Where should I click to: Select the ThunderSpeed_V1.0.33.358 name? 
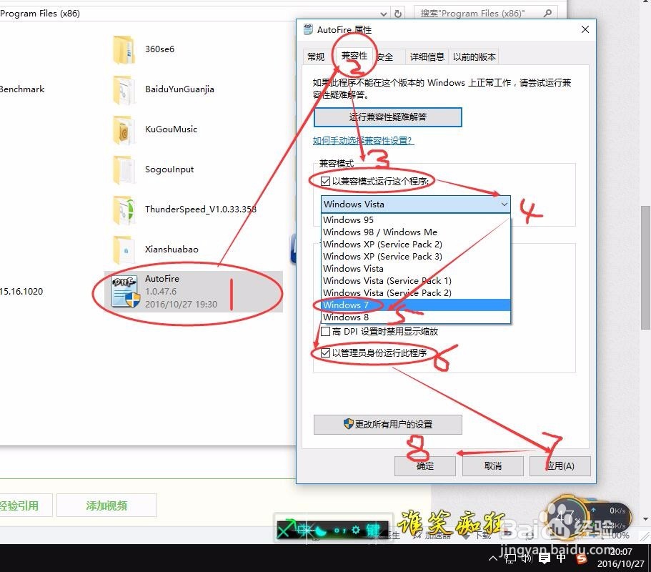point(201,209)
